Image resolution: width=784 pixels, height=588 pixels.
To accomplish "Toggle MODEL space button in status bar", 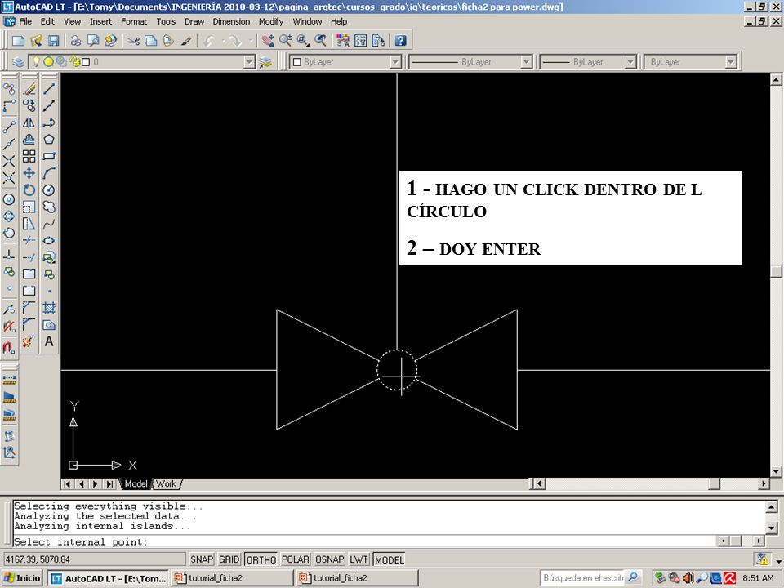I will click(389, 559).
